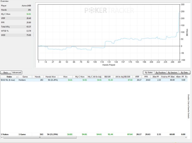
Task: Click the scrollbar right arrow
Action: 186,137
